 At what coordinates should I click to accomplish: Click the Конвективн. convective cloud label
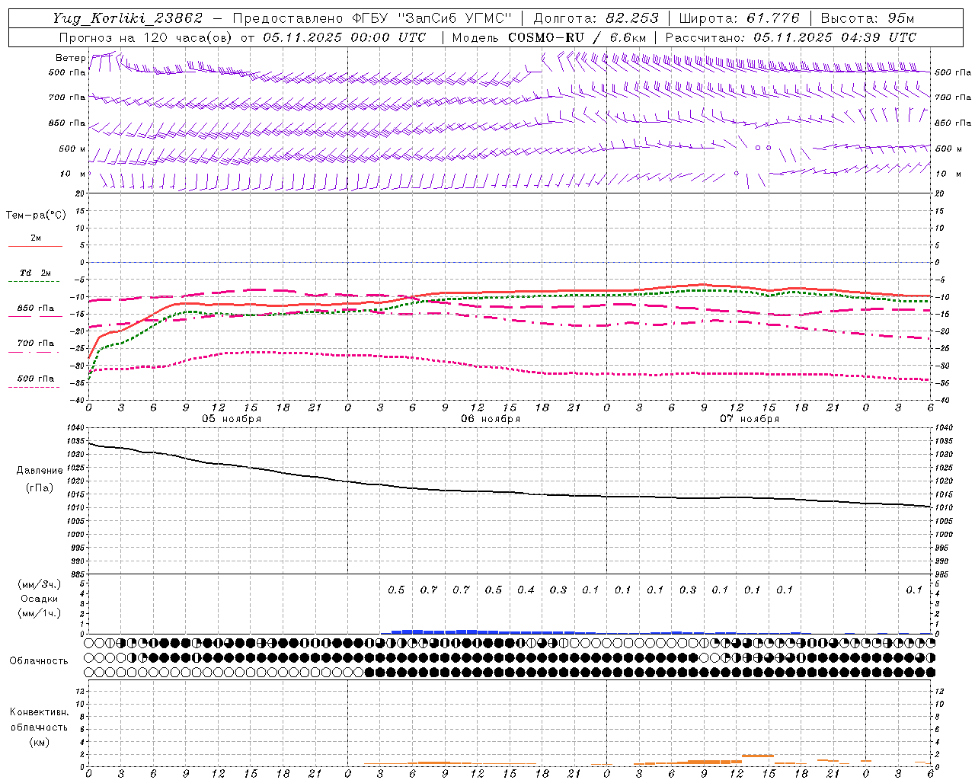(39, 712)
